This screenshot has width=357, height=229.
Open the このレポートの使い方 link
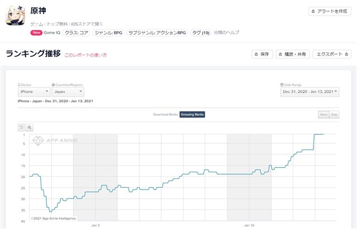click(x=85, y=55)
